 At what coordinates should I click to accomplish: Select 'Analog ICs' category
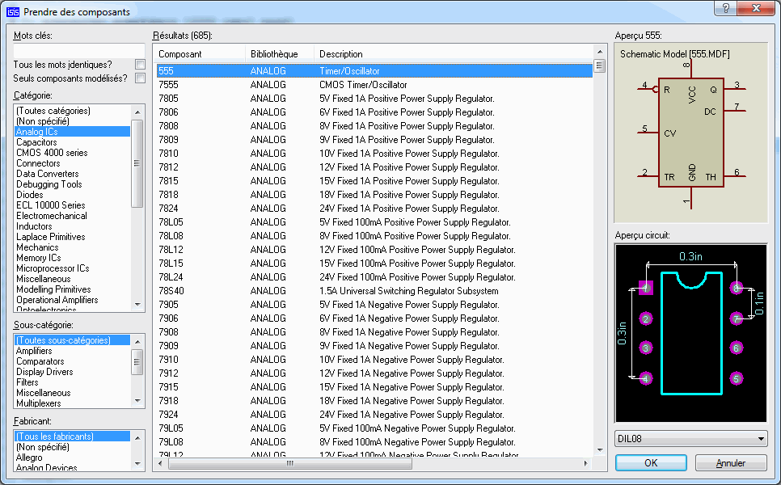tap(72, 132)
